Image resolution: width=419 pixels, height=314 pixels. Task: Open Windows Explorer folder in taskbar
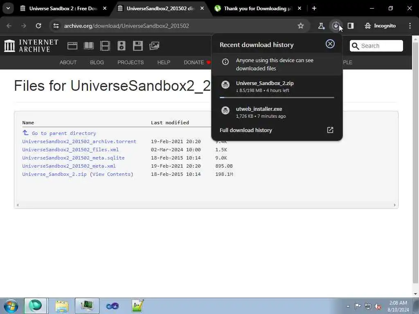(62, 306)
